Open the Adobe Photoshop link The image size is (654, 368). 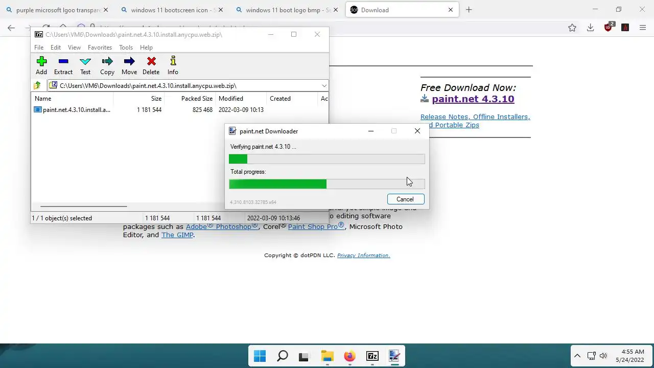(221, 226)
